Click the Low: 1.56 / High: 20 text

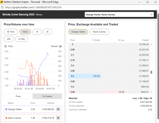[x=142, y=98]
